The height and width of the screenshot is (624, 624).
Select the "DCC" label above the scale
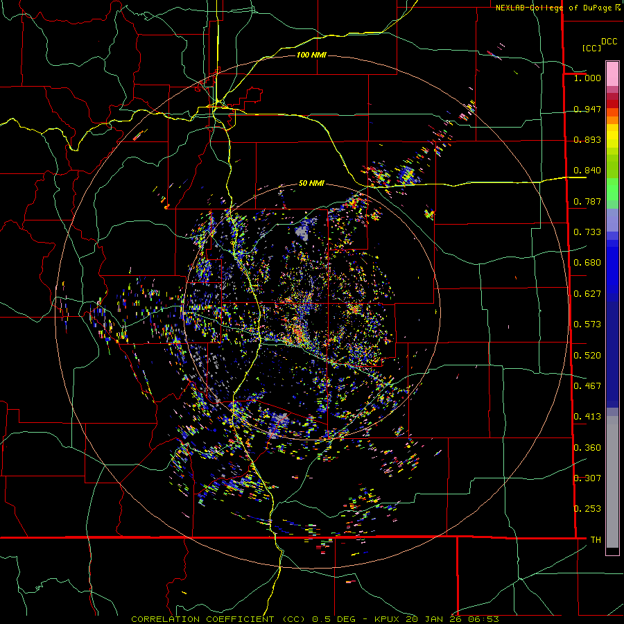pos(609,42)
